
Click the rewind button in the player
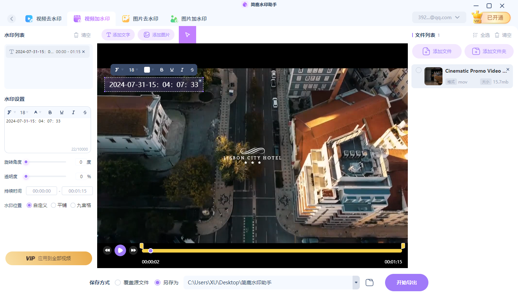coord(107,250)
